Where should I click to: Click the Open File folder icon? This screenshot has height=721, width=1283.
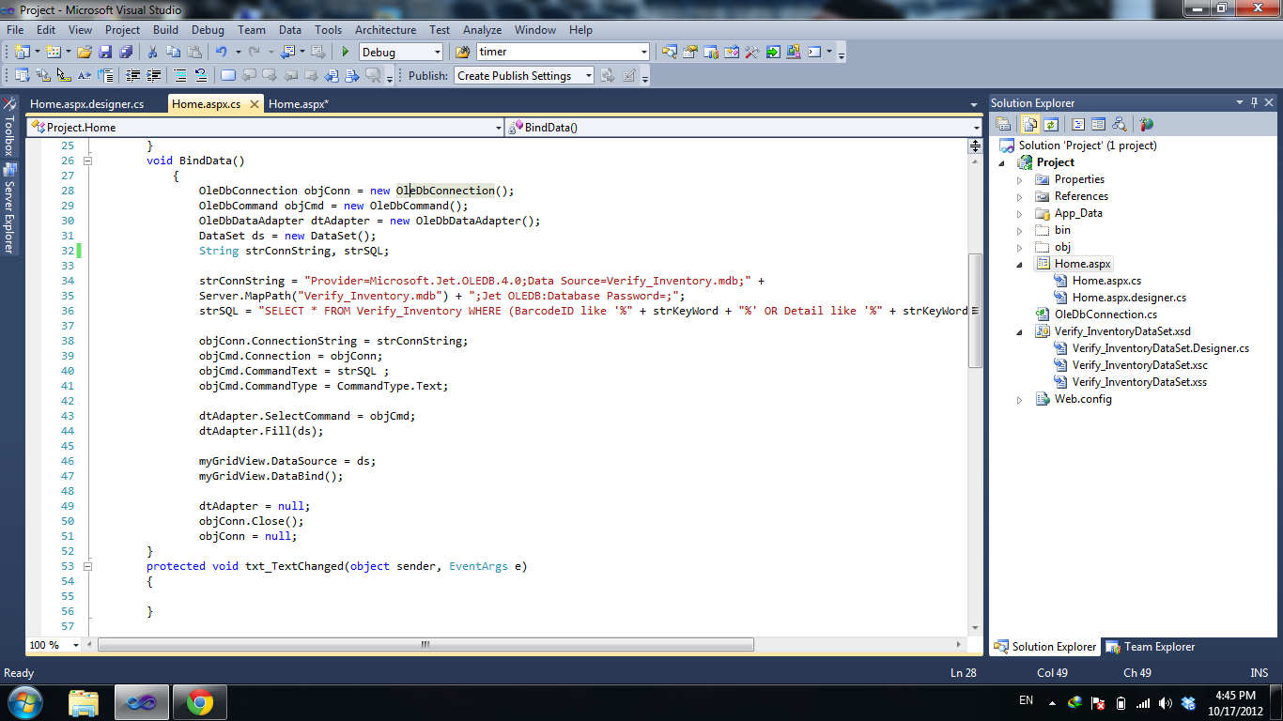85,53
